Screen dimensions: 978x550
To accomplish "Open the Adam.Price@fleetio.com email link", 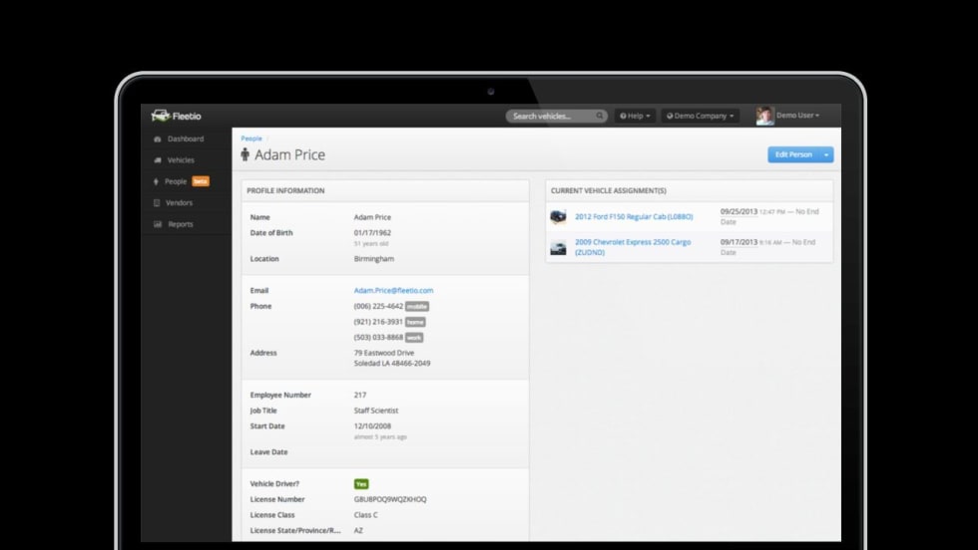I will 393,291.
